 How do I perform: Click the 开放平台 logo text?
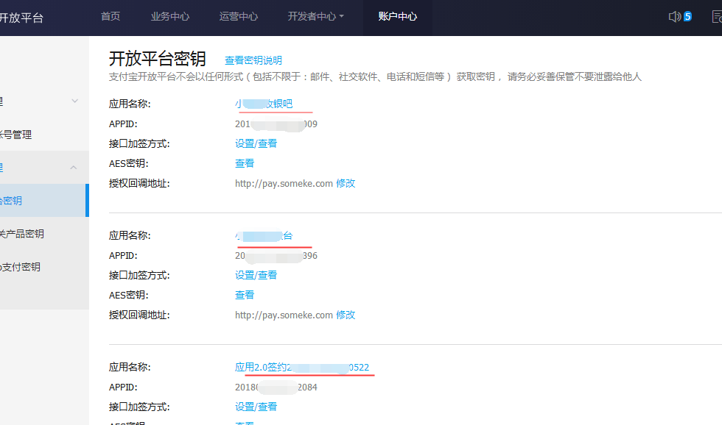coord(21,18)
